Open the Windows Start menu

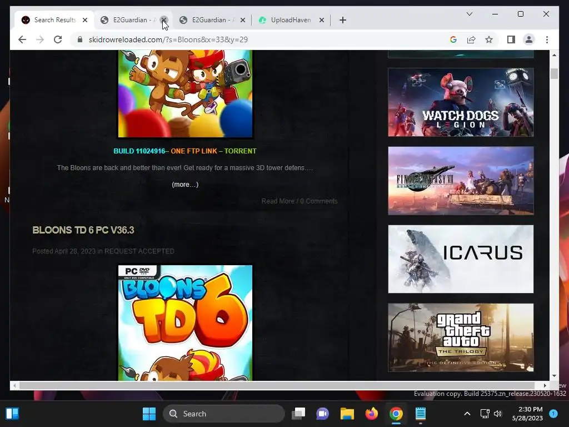(x=149, y=414)
